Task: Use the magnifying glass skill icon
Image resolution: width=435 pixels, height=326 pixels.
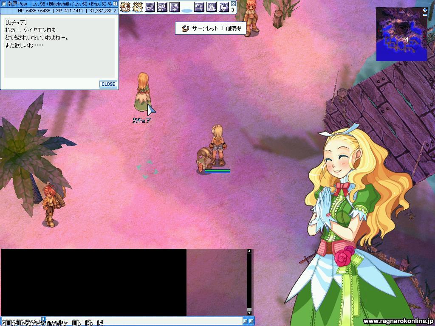Action: (x=199, y=7)
